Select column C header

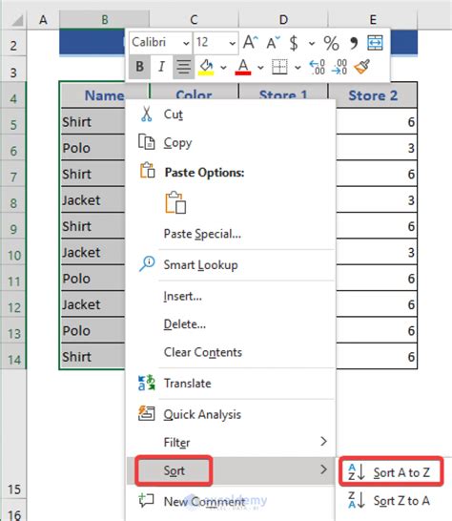click(x=194, y=20)
